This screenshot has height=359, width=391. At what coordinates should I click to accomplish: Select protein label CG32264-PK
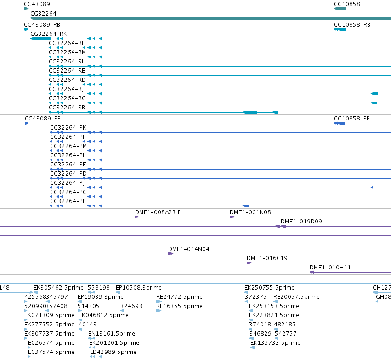tap(68, 128)
